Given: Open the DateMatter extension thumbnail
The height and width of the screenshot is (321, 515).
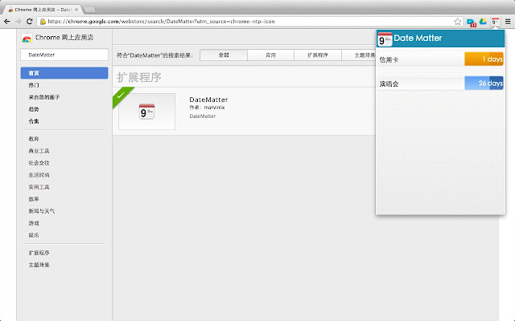Looking at the screenshot, I should [146, 112].
